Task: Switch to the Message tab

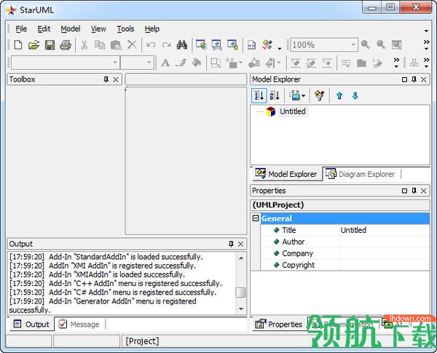Action: [x=80, y=324]
